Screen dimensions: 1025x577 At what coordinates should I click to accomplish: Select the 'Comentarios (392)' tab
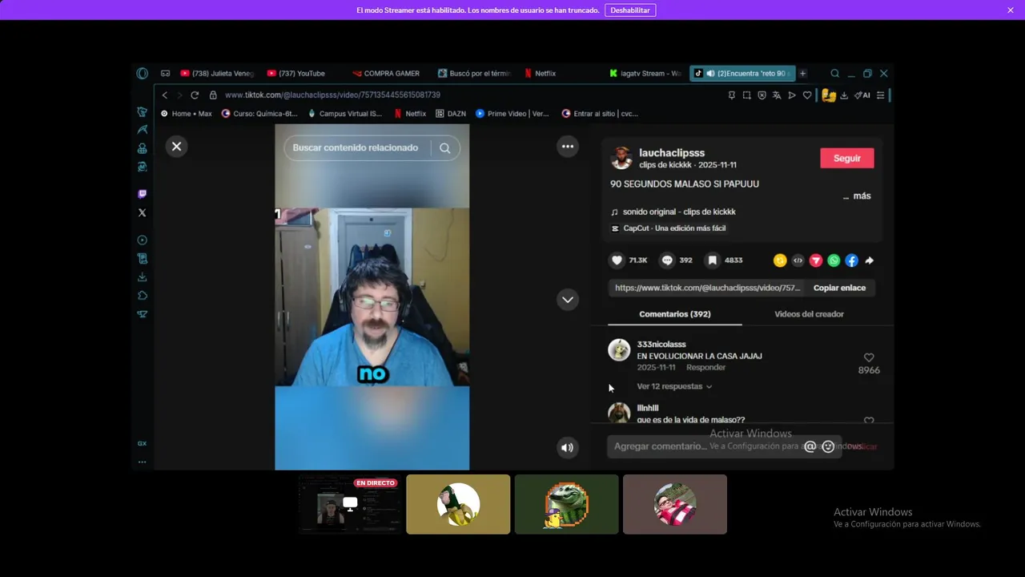tap(675, 314)
